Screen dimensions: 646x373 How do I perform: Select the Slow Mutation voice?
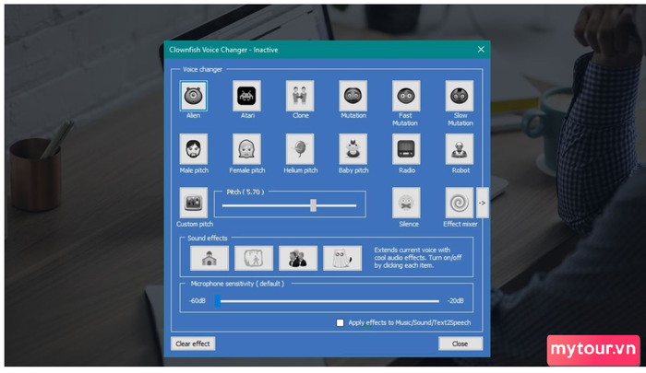click(459, 96)
